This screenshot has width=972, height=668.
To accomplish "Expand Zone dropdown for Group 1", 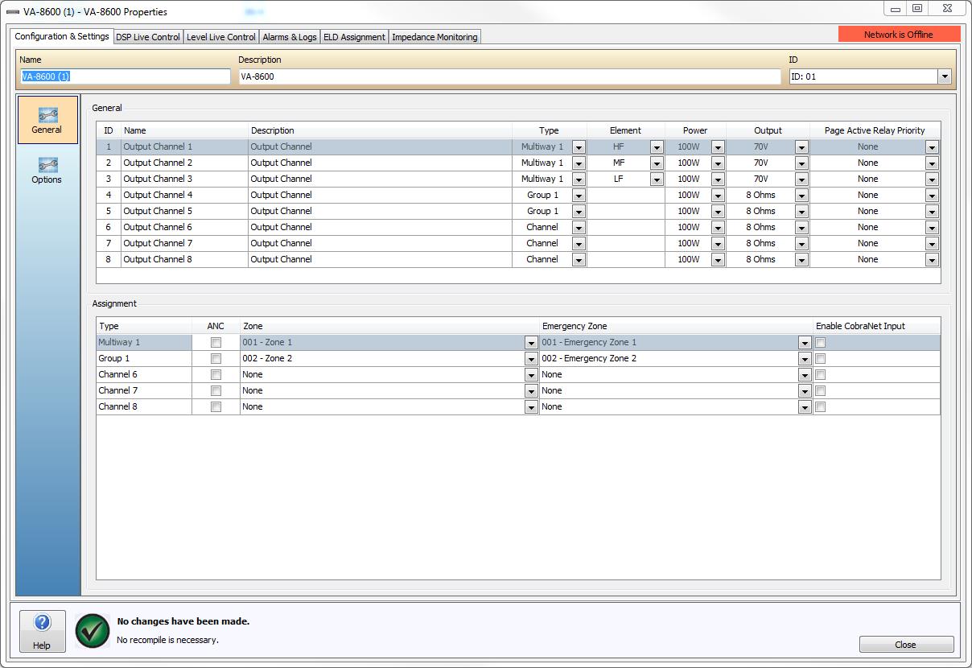I will pos(531,359).
